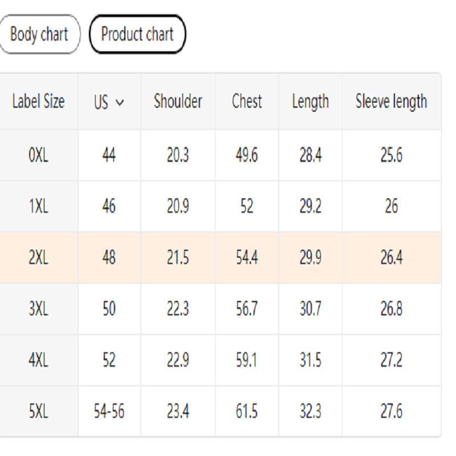Click the US size 44 cell

[x=109, y=155]
